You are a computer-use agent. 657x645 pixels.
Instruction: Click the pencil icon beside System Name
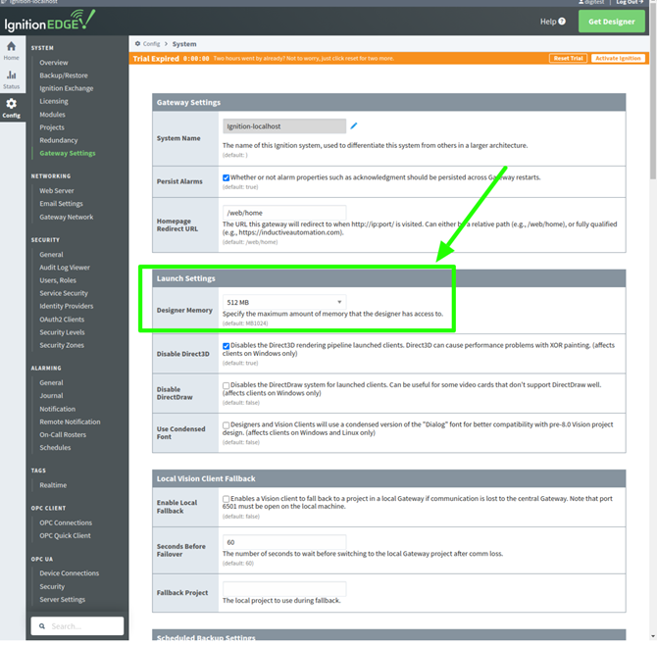354,126
